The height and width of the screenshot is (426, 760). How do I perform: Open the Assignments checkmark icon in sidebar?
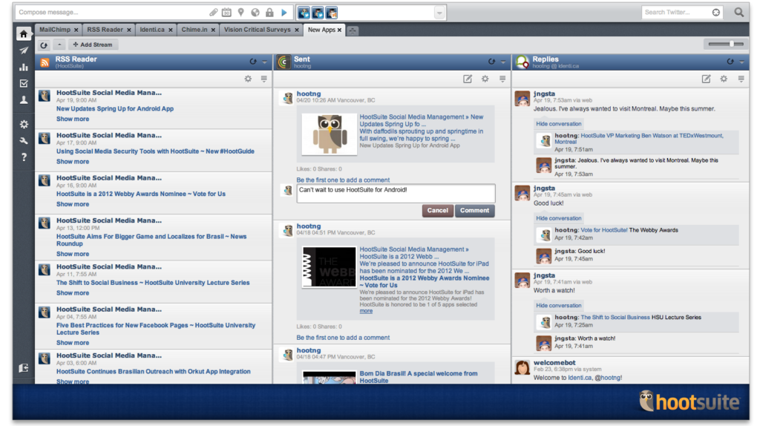point(23,83)
